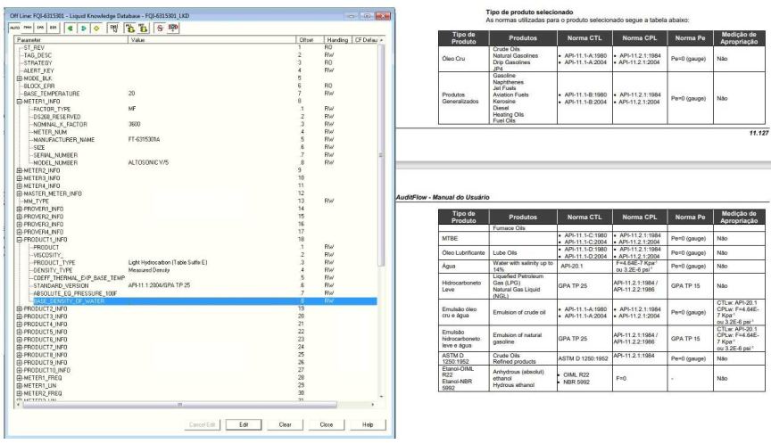Click the 'Óleo Cru' cell in manual table
Screen dimensions: 771x444
point(464,59)
